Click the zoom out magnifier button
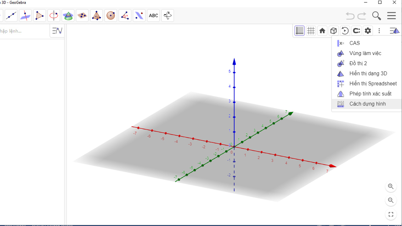This screenshot has height=226, width=402. coord(391,201)
